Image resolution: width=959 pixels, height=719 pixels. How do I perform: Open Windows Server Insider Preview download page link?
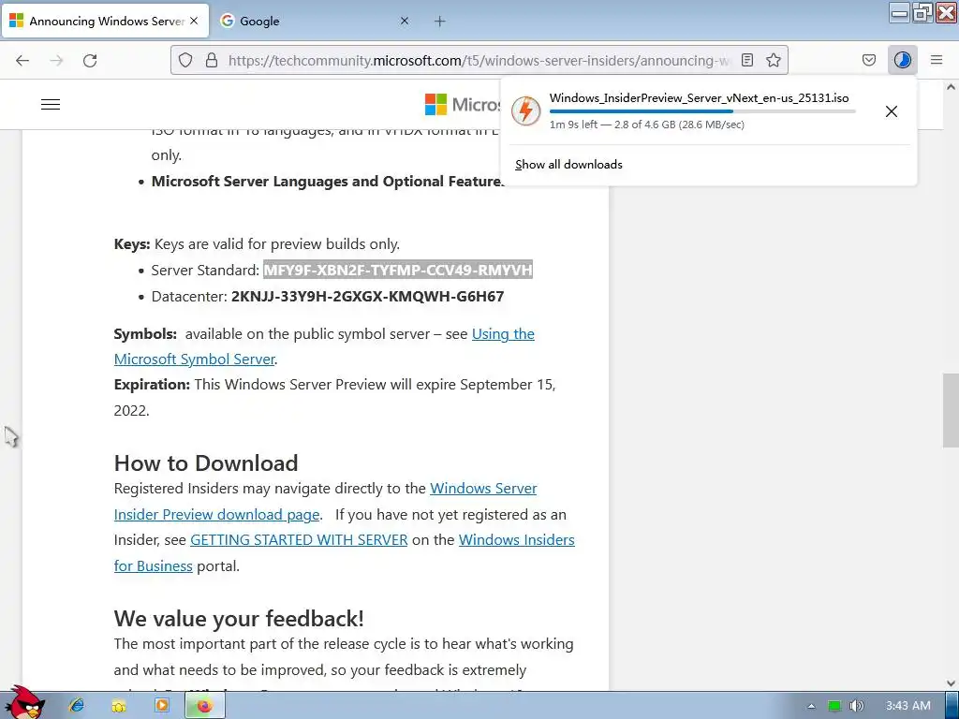point(325,502)
